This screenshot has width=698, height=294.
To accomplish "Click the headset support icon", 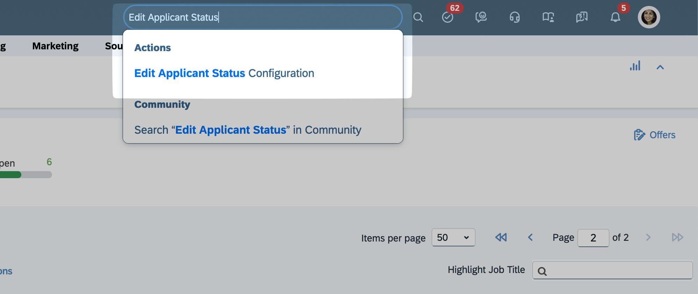I will click(x=514, y=17).
